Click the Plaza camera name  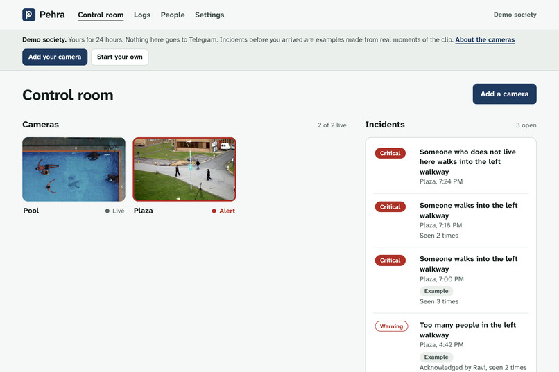[143, 211]
